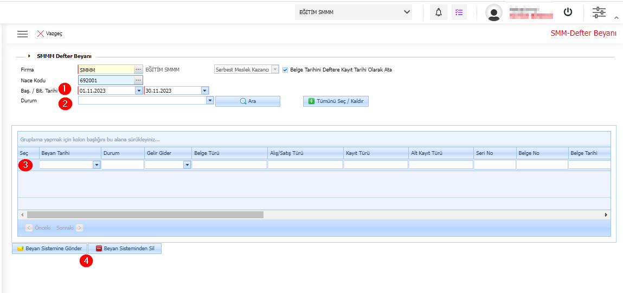Sort by Alış/Satış Türü column header
This screenshot has width=623, height=293.
point(306,153)
